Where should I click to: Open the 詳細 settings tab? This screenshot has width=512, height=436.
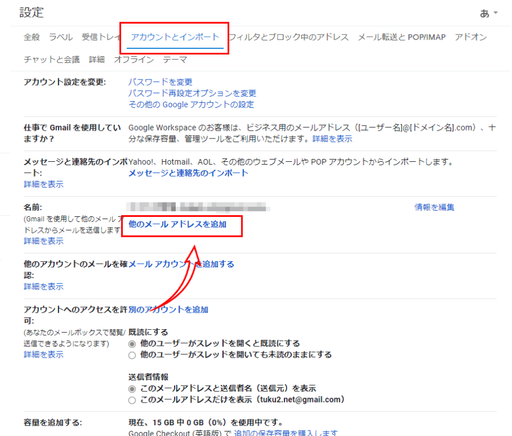[97, 60]
